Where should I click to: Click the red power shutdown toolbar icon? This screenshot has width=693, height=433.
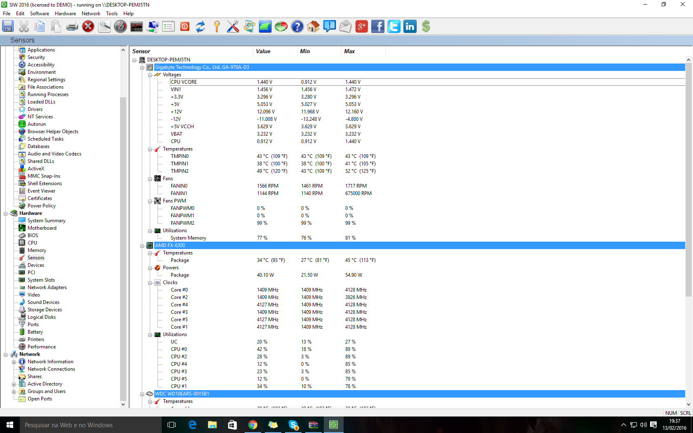pos(185,26)
